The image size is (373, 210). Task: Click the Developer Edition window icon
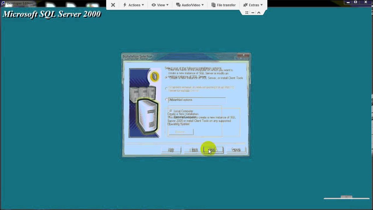coord(3,3)
